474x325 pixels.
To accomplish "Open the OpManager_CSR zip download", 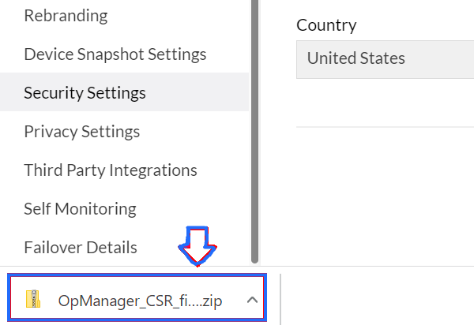I will (x=134, y=300).
